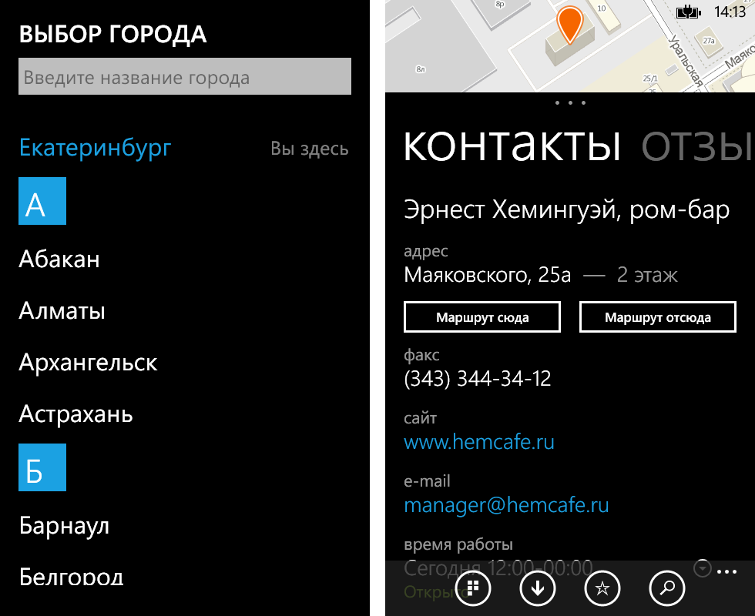Tap the orange map location pin
The image size is (755, 616).
point(569,24)
